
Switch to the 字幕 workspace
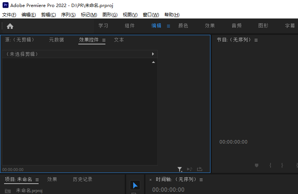tap(290, 26)
